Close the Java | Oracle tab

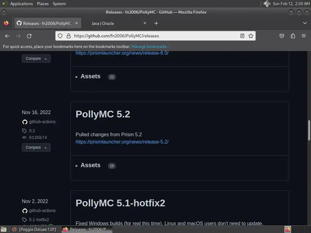[145, 23]
